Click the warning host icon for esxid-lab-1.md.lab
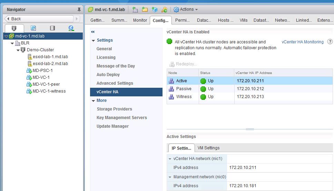This screenshot has height=191, width=334. tap(30, 57)
